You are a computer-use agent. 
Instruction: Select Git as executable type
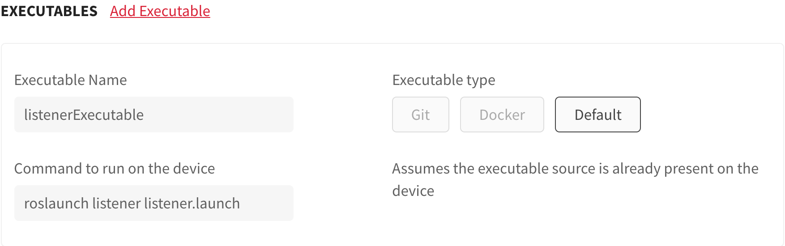pyautogui.click(x=420, y=115)
